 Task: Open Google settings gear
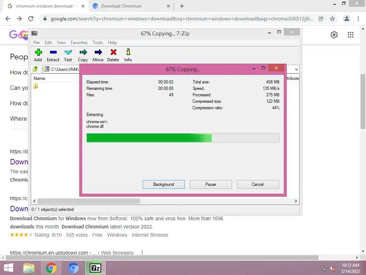pos(334,35)
